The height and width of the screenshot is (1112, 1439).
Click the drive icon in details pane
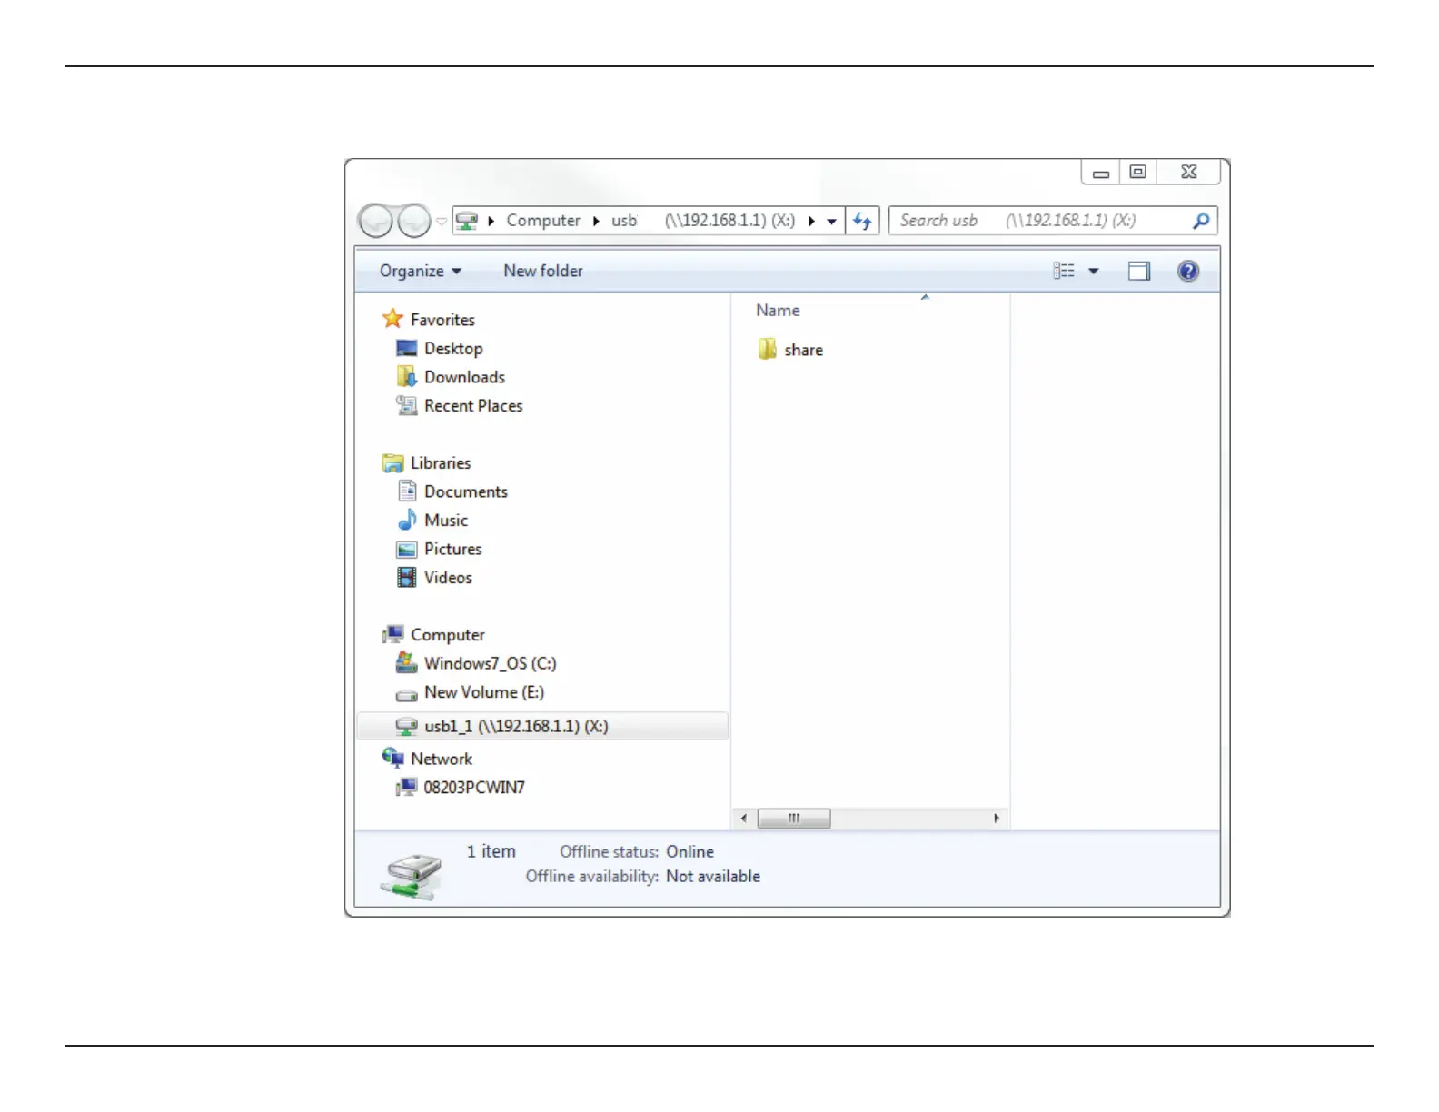pyautogui.click(x=412, y=876)
